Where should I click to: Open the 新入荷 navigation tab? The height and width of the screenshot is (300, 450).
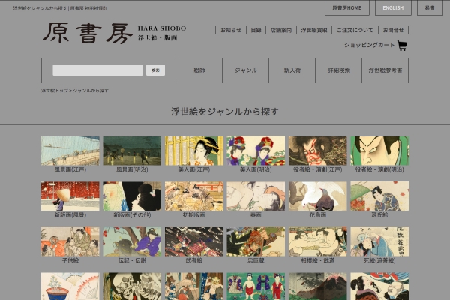coord(292,70)
